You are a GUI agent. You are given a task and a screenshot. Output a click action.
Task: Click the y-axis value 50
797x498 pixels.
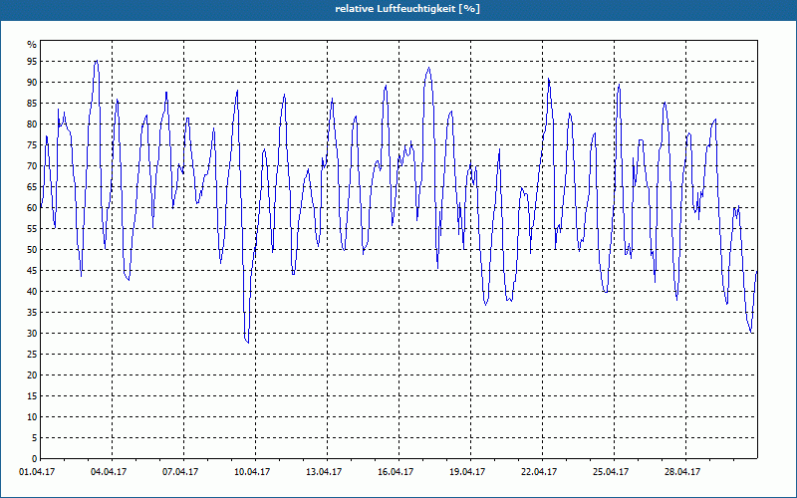coord(32,250)
